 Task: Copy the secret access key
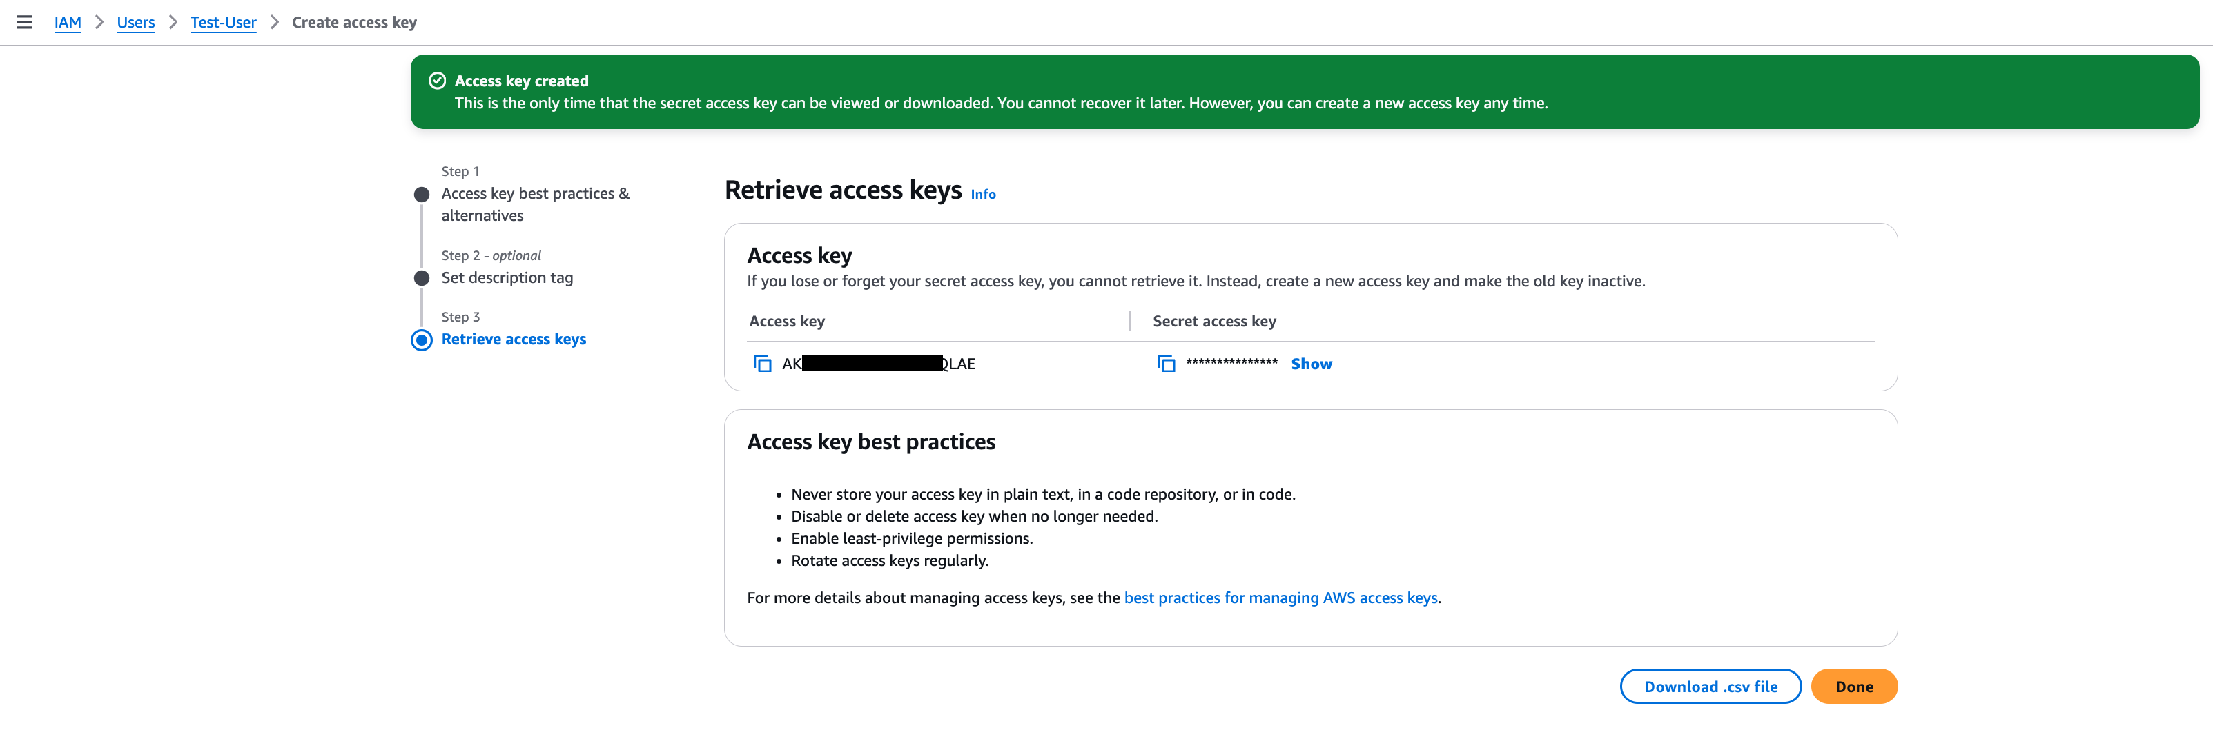pyautogui.click(x=1165, y=364)
